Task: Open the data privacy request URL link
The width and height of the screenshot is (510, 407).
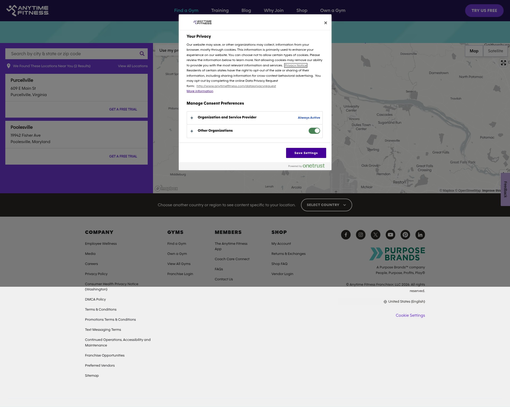Action: [236, 86]
